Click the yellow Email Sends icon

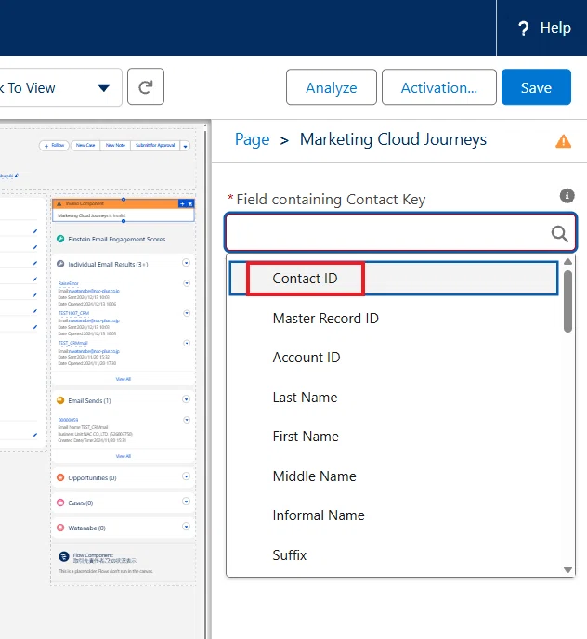point(60,400)
